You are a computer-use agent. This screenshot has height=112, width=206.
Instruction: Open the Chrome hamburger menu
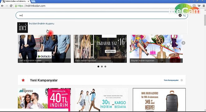tap(204, 6)
